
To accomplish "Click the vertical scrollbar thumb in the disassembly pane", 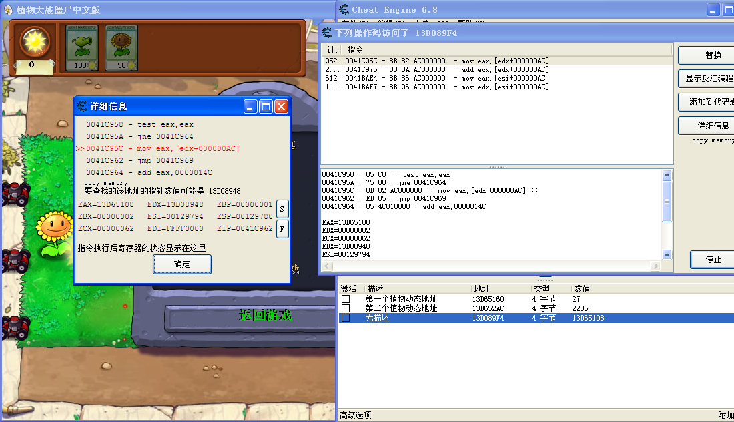I will click(x=667, y=202).
